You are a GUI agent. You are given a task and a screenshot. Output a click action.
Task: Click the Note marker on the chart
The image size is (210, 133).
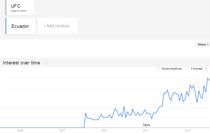pos(147,125)
